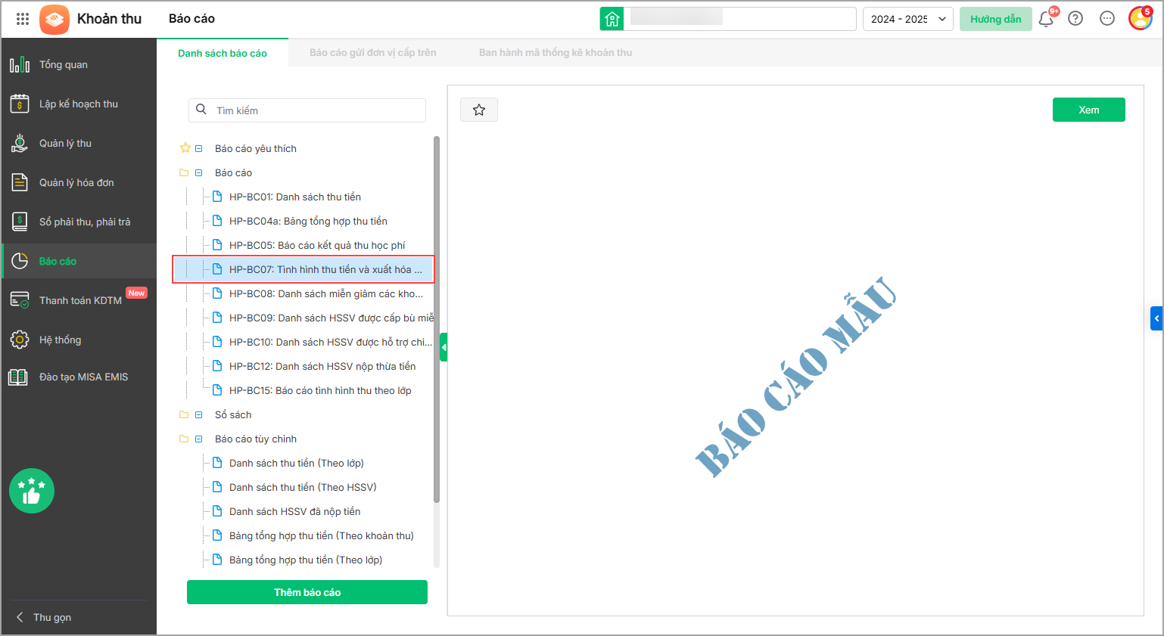
Task: Click the green Xem button
Action: (1088, 110)
